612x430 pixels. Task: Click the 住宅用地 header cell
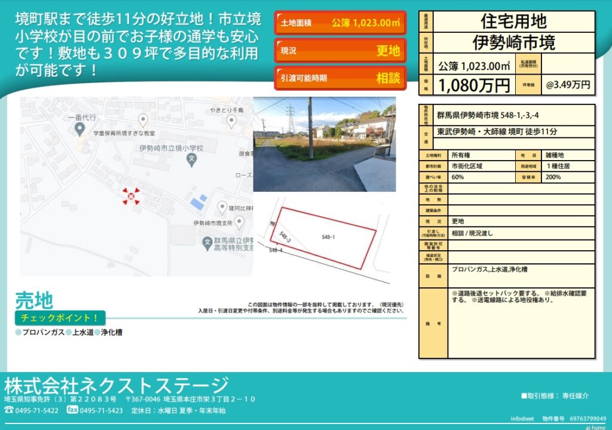point(513,21)
